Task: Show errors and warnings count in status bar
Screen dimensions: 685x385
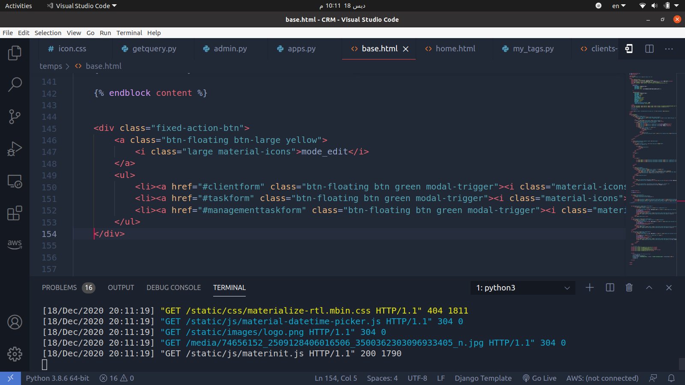Action: point(116,378)
